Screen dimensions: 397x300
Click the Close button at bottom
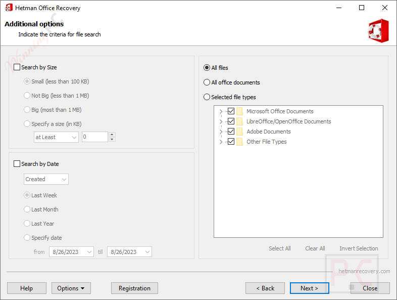pos(370,288)
